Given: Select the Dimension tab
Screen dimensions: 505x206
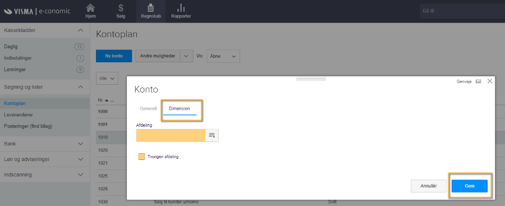Looking at the screenshot, I should [180, 109].
